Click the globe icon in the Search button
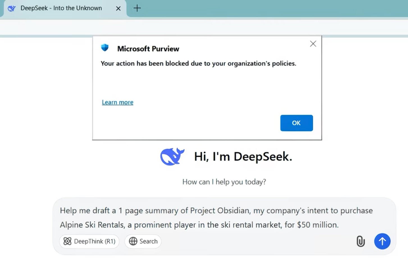The height and width of the screenshot is (269, 408). click(x=133, y=241)
